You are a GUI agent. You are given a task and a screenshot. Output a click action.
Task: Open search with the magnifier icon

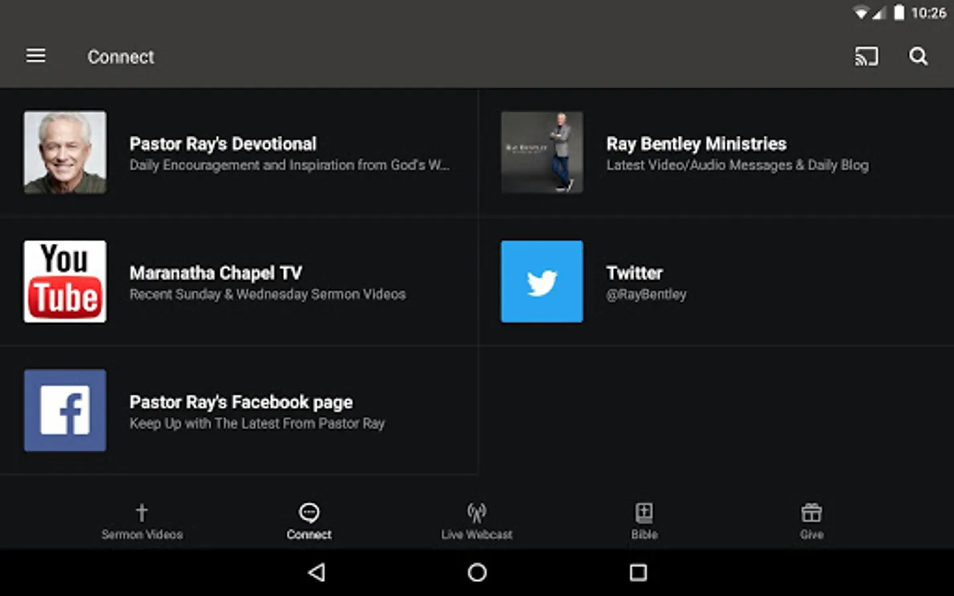[x=918, y=56]
